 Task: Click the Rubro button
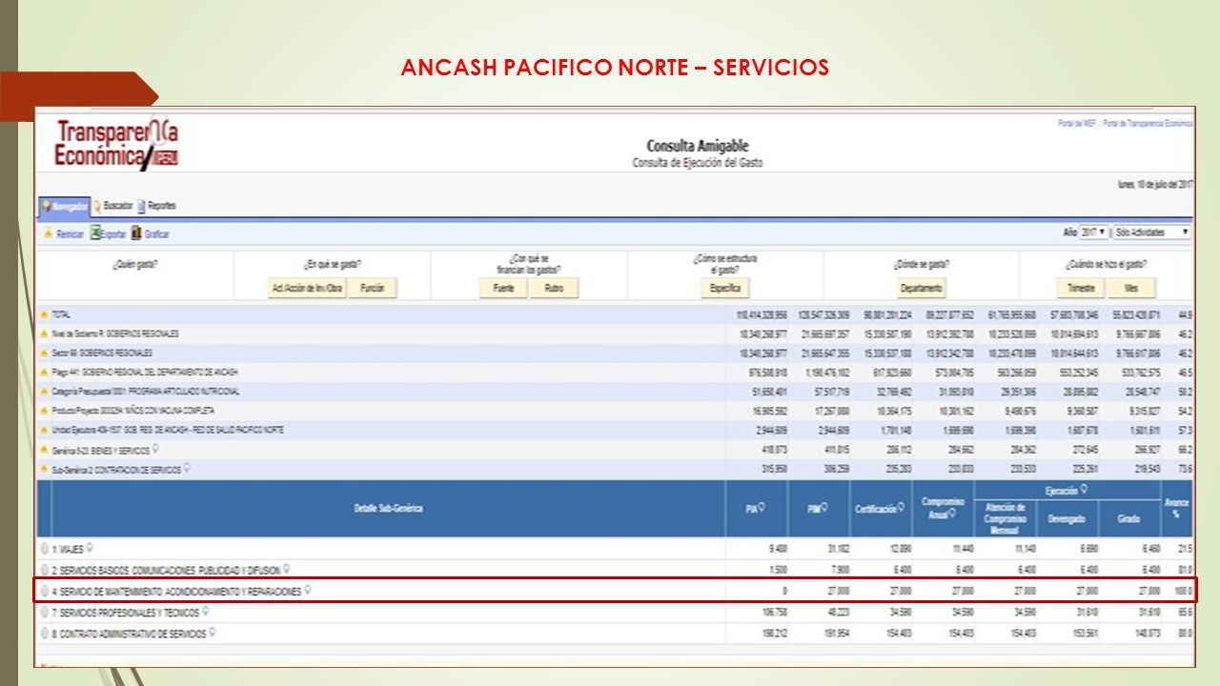tap(554, 288)
